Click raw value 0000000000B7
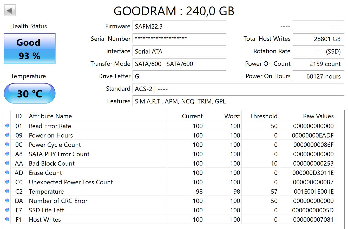Image resolution: width=348 pixels, height=229 pixels. tap(313, 182)
